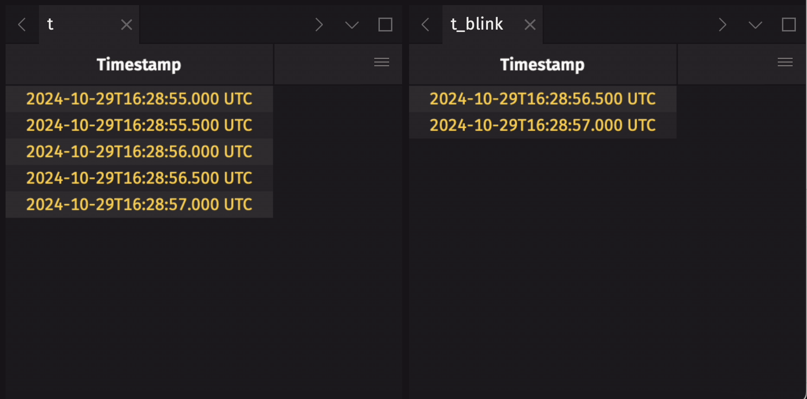Click the left navigation arrow on t_blink panel

(x=425, y=25)
